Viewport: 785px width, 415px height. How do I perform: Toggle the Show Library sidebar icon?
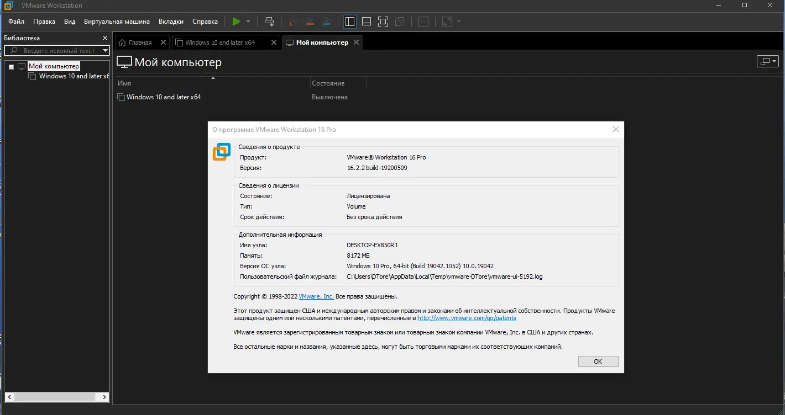(350, 22)
